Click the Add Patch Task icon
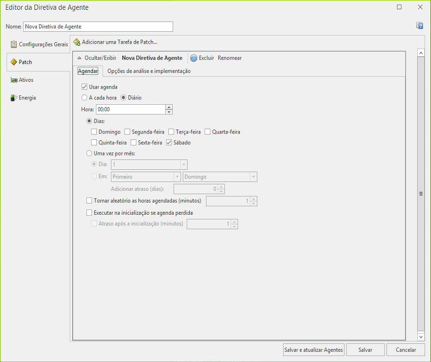This screenshot has height=362, width=431. (77, 43)
